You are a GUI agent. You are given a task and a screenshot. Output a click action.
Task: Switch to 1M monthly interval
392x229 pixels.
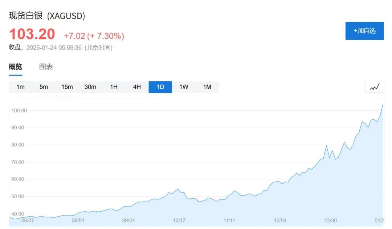(207, 87)
